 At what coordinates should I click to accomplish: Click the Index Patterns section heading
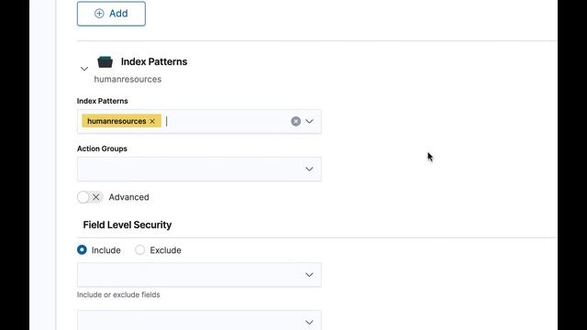pyautogui.click(x=154, y=61)
